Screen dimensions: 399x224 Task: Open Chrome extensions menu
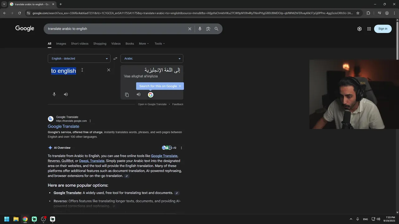coord(368,13)
